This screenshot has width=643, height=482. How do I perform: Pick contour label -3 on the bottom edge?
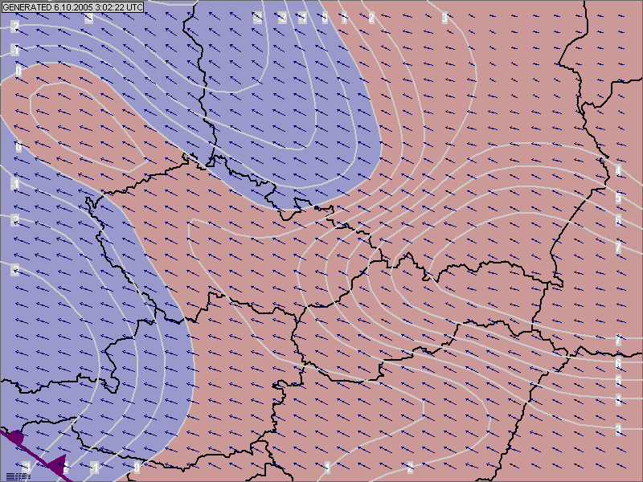point(27,467)
